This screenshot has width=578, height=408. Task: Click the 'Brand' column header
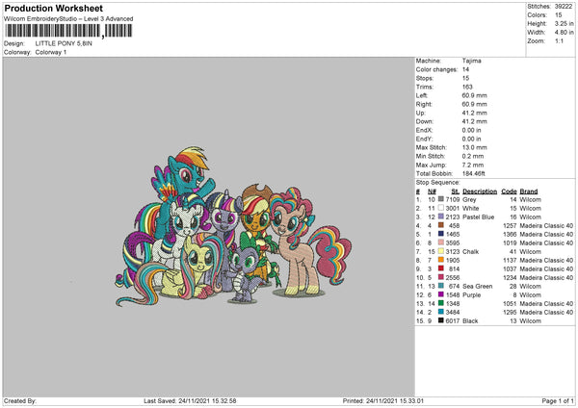click(529, 191)
